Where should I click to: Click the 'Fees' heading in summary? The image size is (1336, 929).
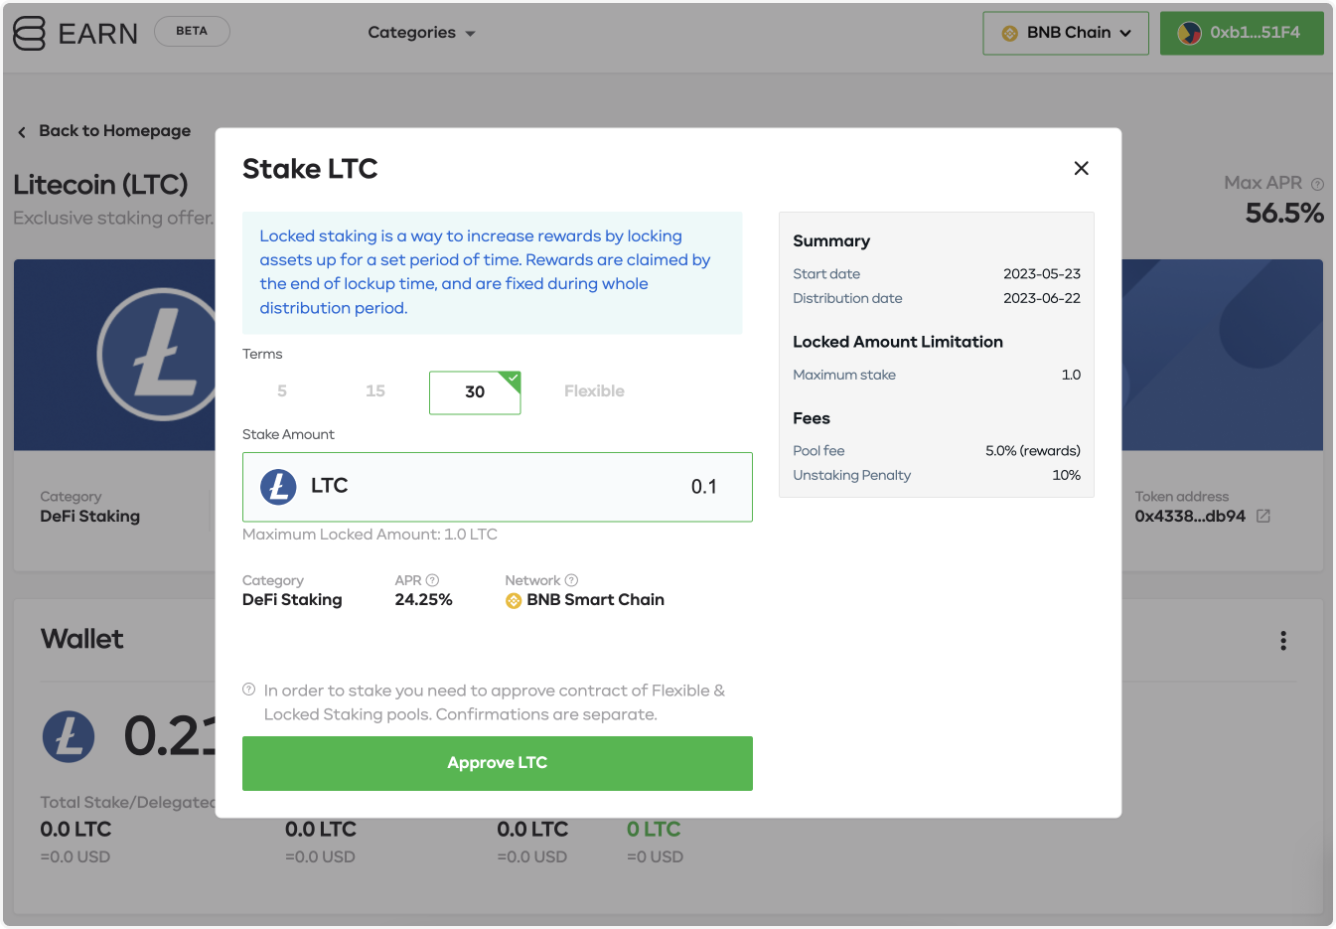(812, 418)
